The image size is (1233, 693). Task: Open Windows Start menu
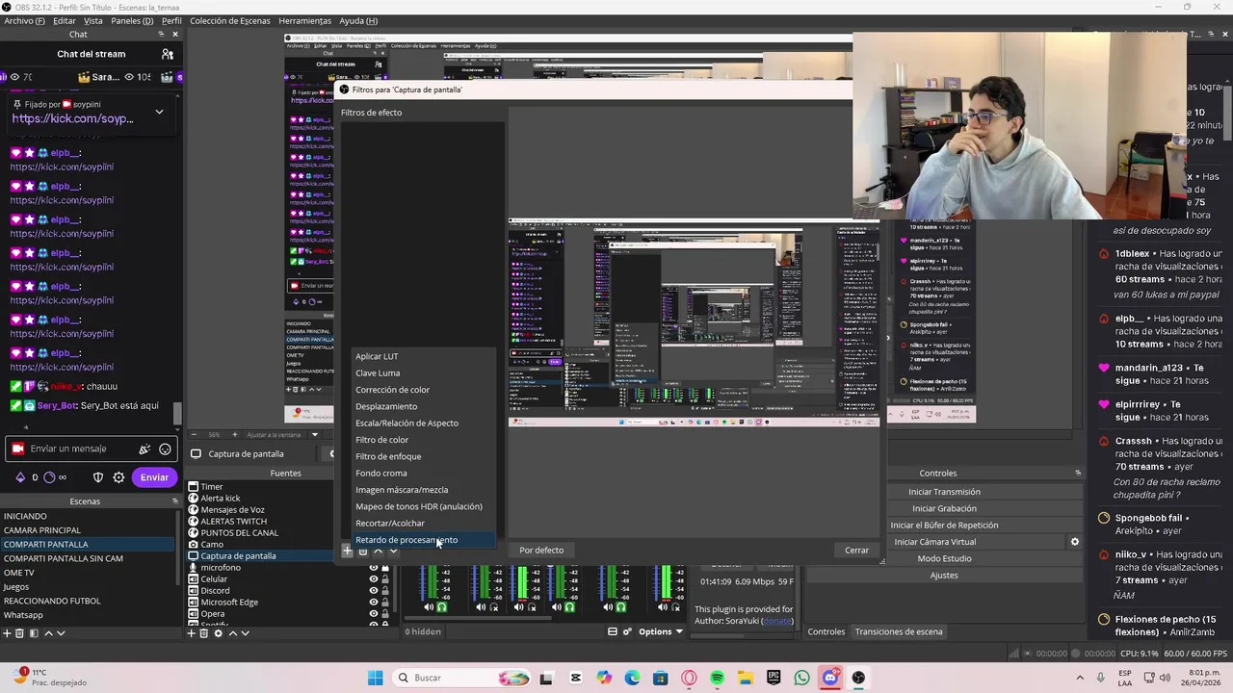(375, 678)
